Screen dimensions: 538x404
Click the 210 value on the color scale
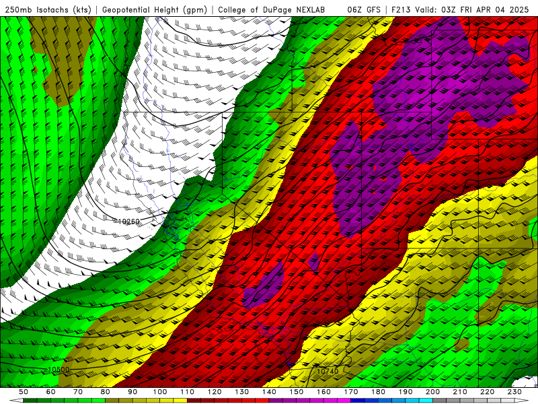[x=460, y=392]
